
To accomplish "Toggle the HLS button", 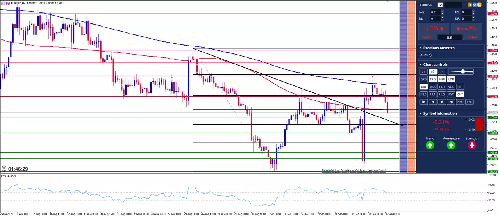I will pyautogui.click(x=442, y=94).
